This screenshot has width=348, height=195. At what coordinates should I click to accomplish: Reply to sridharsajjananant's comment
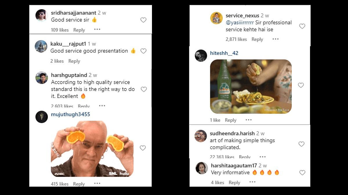[79, 30]
